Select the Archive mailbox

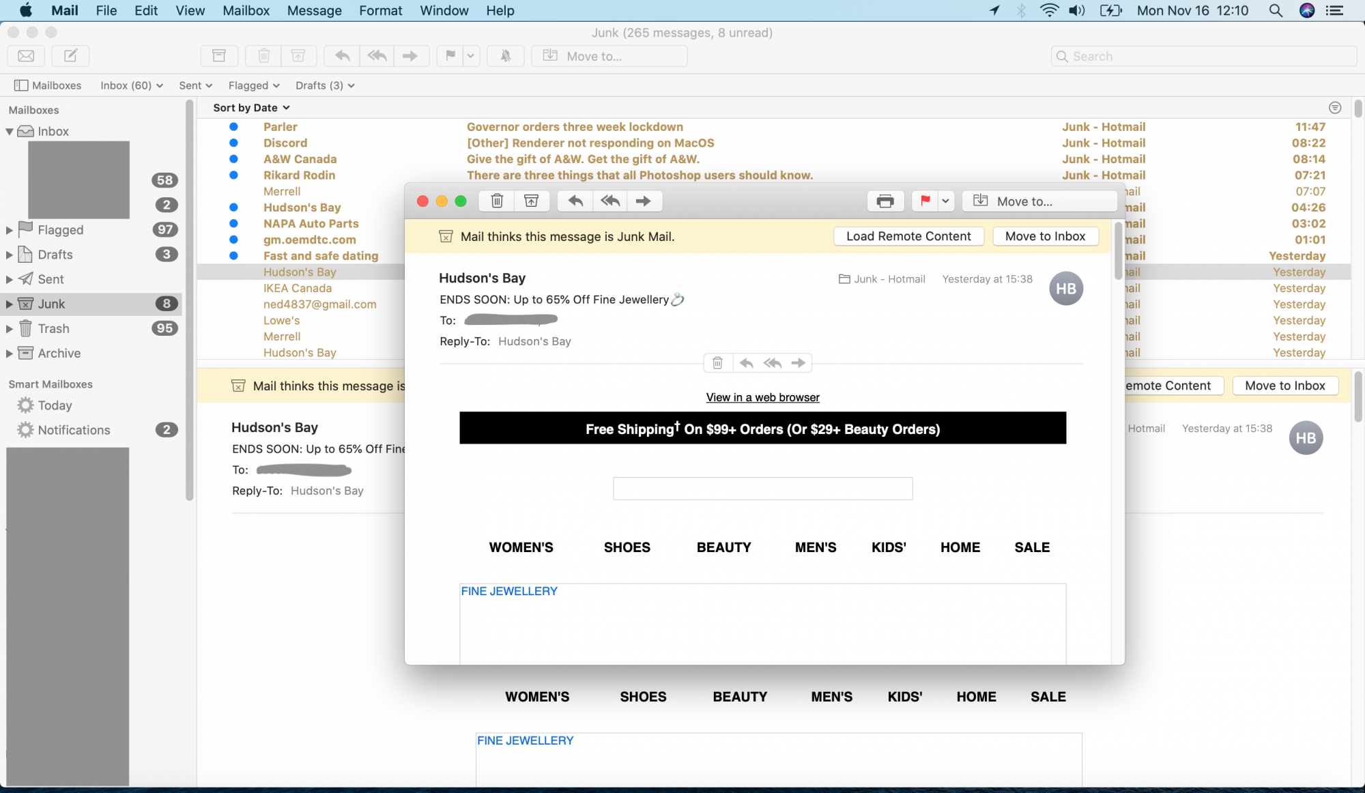(x=59, y=354)
